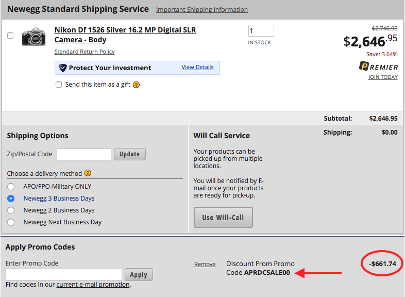Choose Newegg 2 Business Days delivery
This screenshot has height=297, width=405.
pos(11,210)
